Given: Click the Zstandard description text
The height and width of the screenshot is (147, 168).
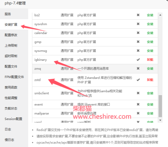Looking at the screenshot, I should pos(105,80).
